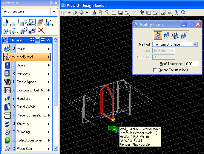The image size is (204, 154).
Task: Click the Clip Mask cube icon
Action: [x=183, y=13]
